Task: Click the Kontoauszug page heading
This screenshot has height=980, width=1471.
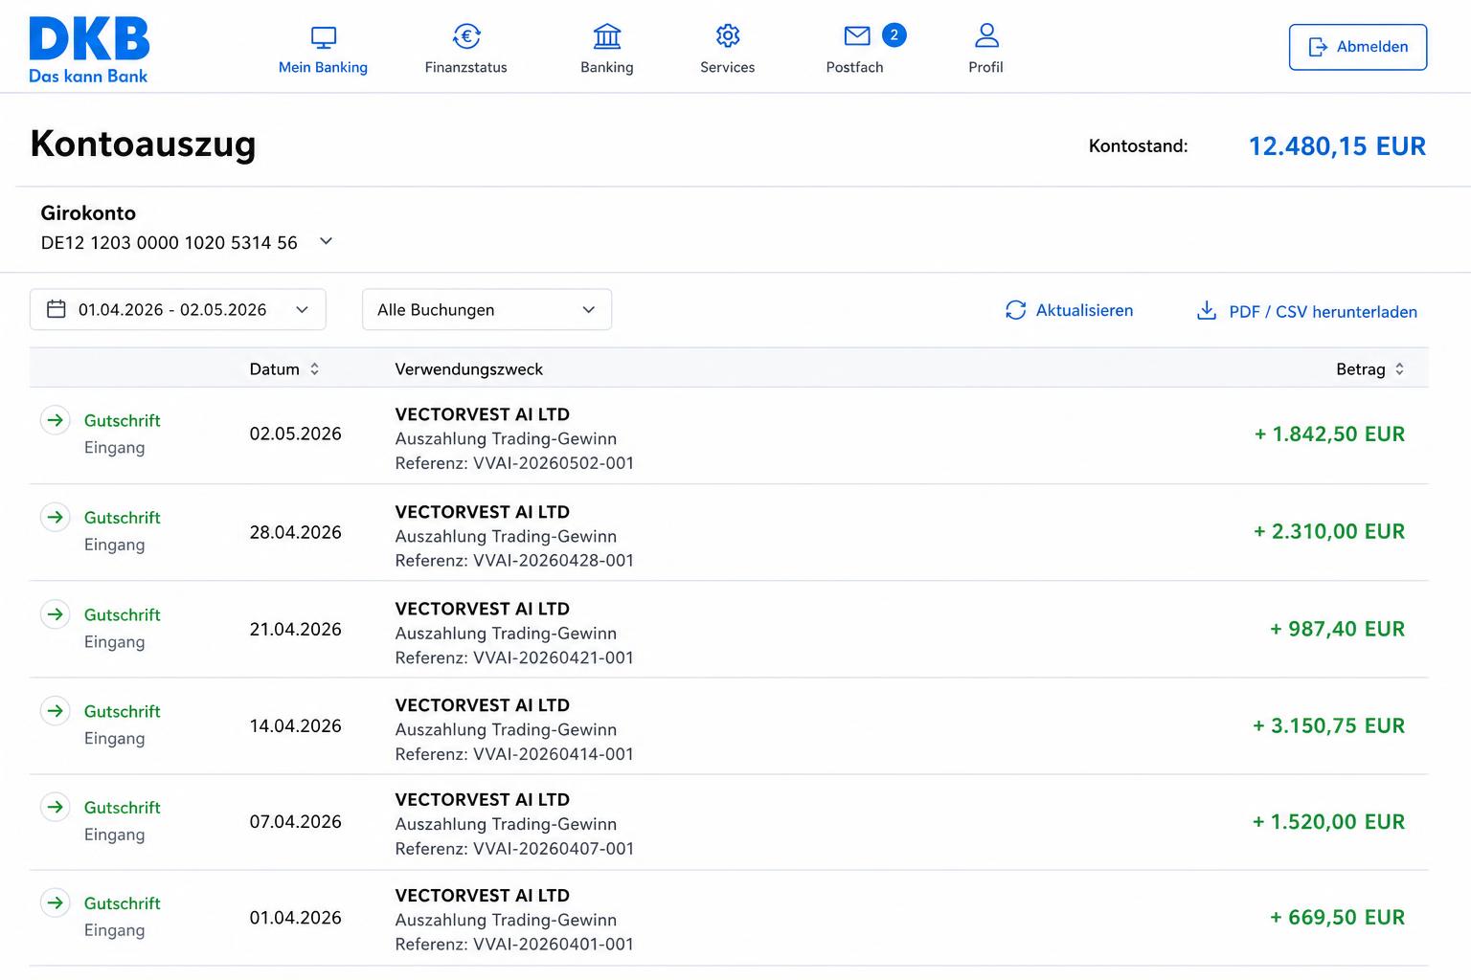Action: pos(144,145)
